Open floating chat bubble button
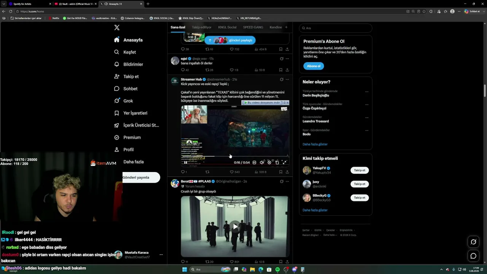The width and height of the screenshot is (487, 274). (473, 256)
